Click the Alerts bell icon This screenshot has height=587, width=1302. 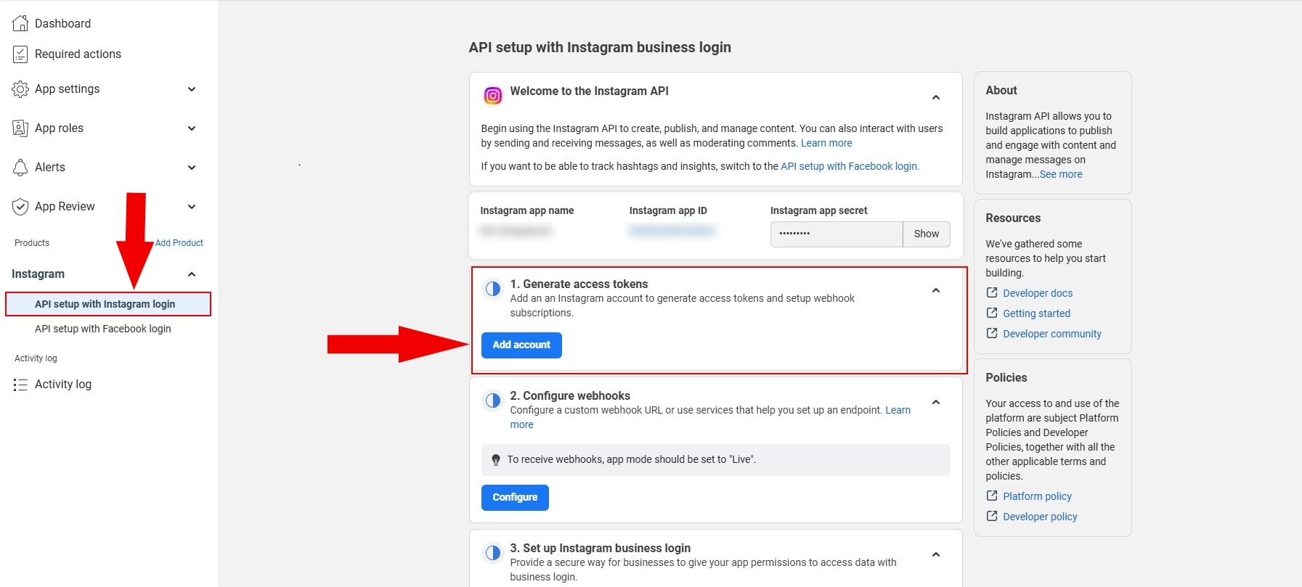[x=20, y=168]
